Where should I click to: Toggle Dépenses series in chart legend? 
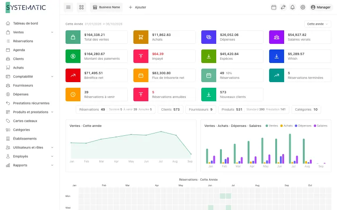click(303, 126)
